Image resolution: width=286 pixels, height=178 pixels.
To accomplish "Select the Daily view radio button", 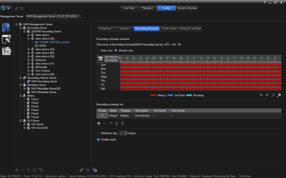I will pos(99,50).
